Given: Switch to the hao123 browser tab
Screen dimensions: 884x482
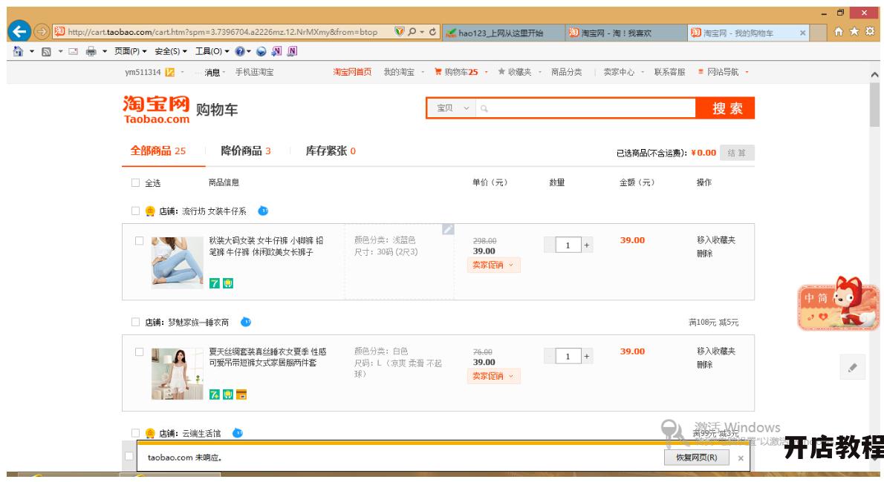Looking at the screenshot, I should pos(503,33).
